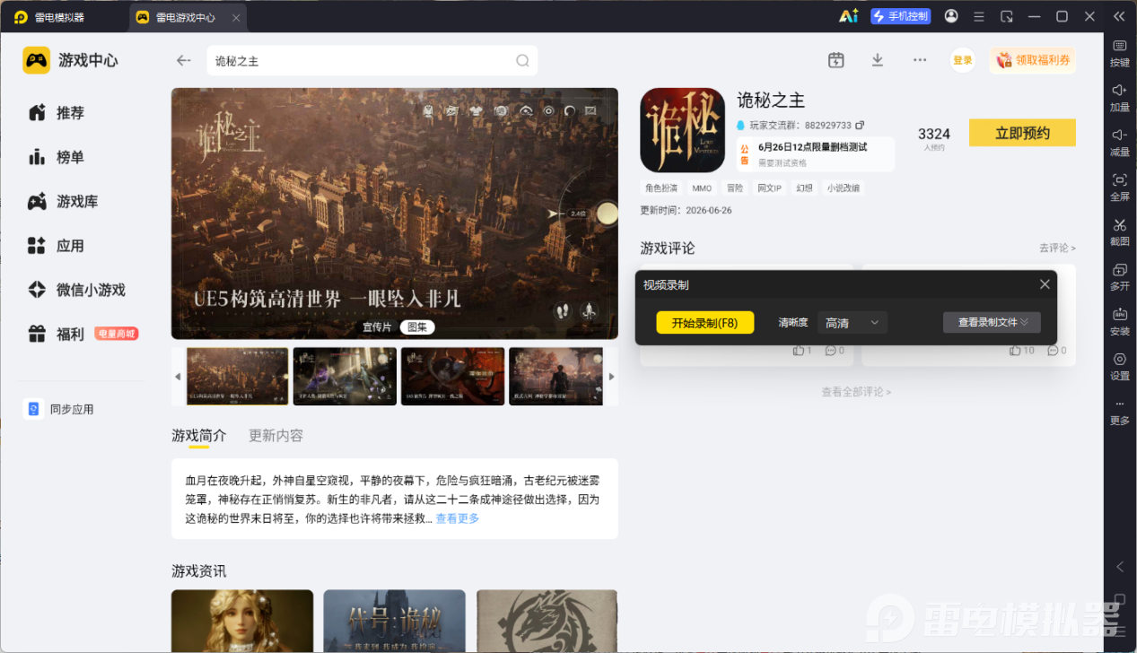The image size is (1137, 653).
Task: Open the 6月26日 test announcement
Action: coord(816,153)
